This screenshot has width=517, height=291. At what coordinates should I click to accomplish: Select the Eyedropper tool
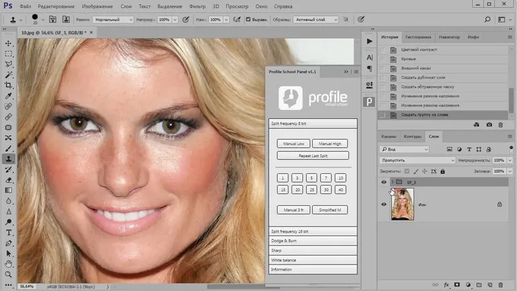coord(8,96)
